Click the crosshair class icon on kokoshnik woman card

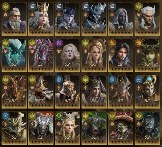point(85,51)
